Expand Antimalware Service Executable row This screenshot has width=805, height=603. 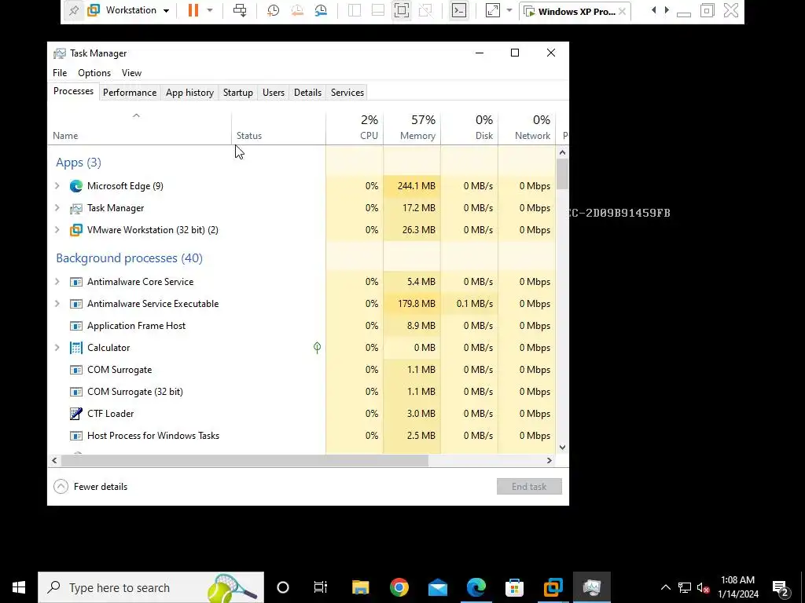click(x=57, y=304)
